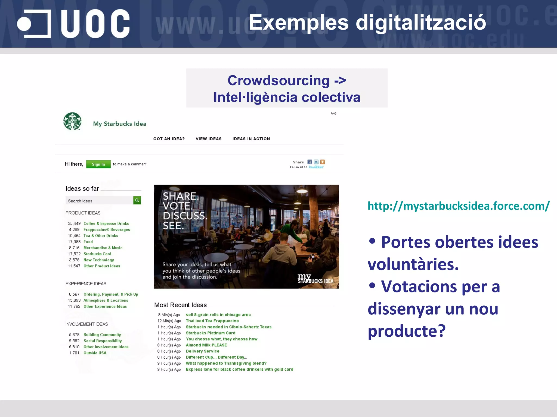
Task: Share via the Twitter bird icon
Action: tap(316, 162)
